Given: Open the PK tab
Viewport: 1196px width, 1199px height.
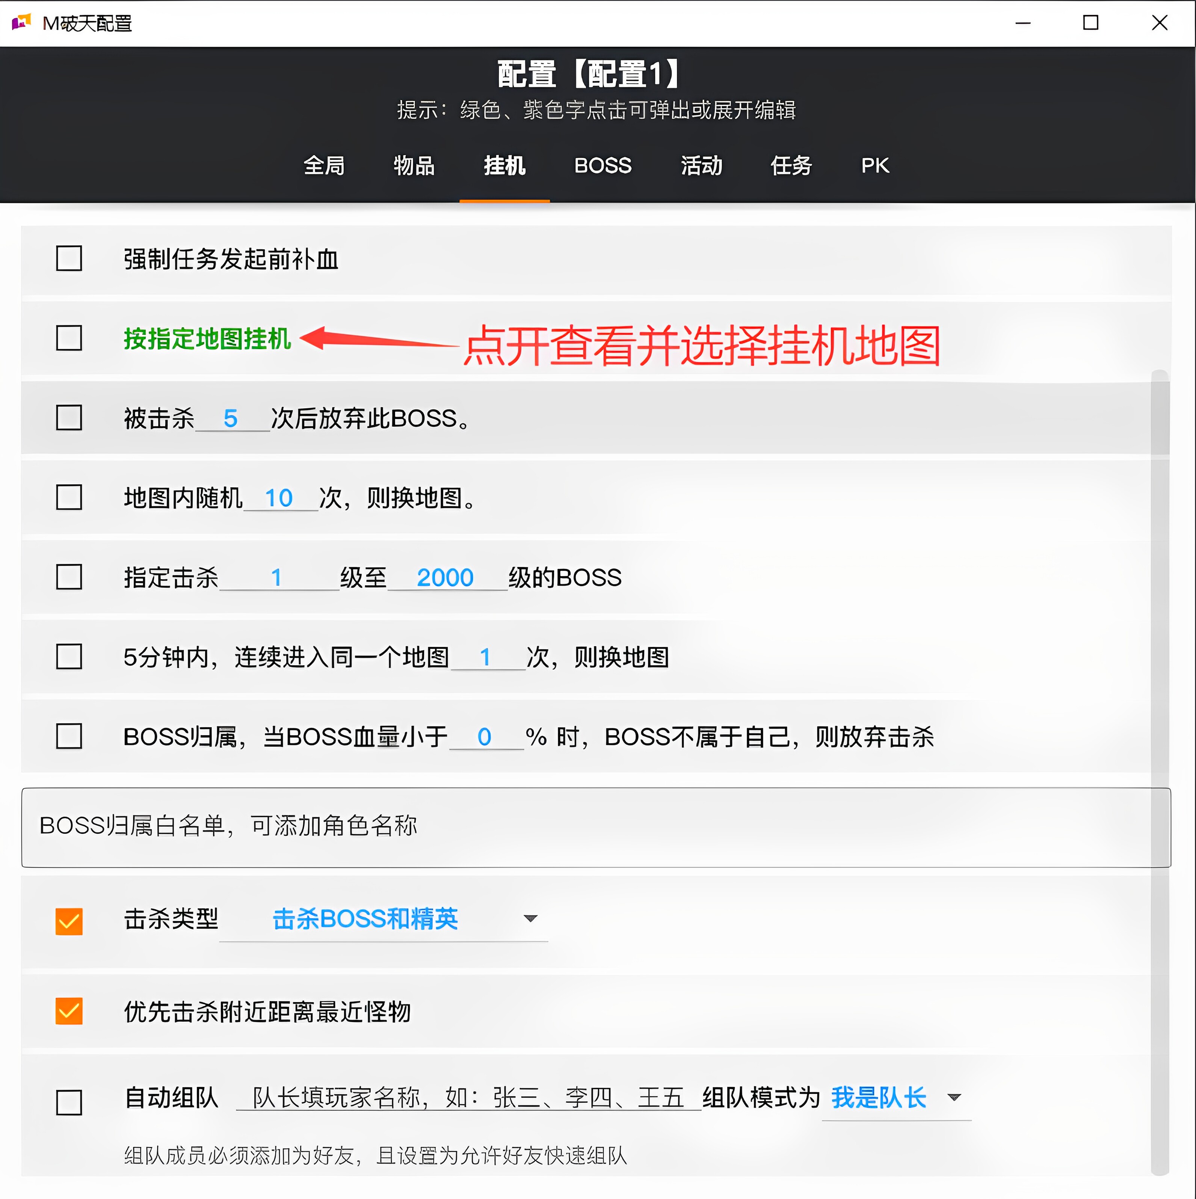Looking at the screenshot, I should tap(875, 166).
